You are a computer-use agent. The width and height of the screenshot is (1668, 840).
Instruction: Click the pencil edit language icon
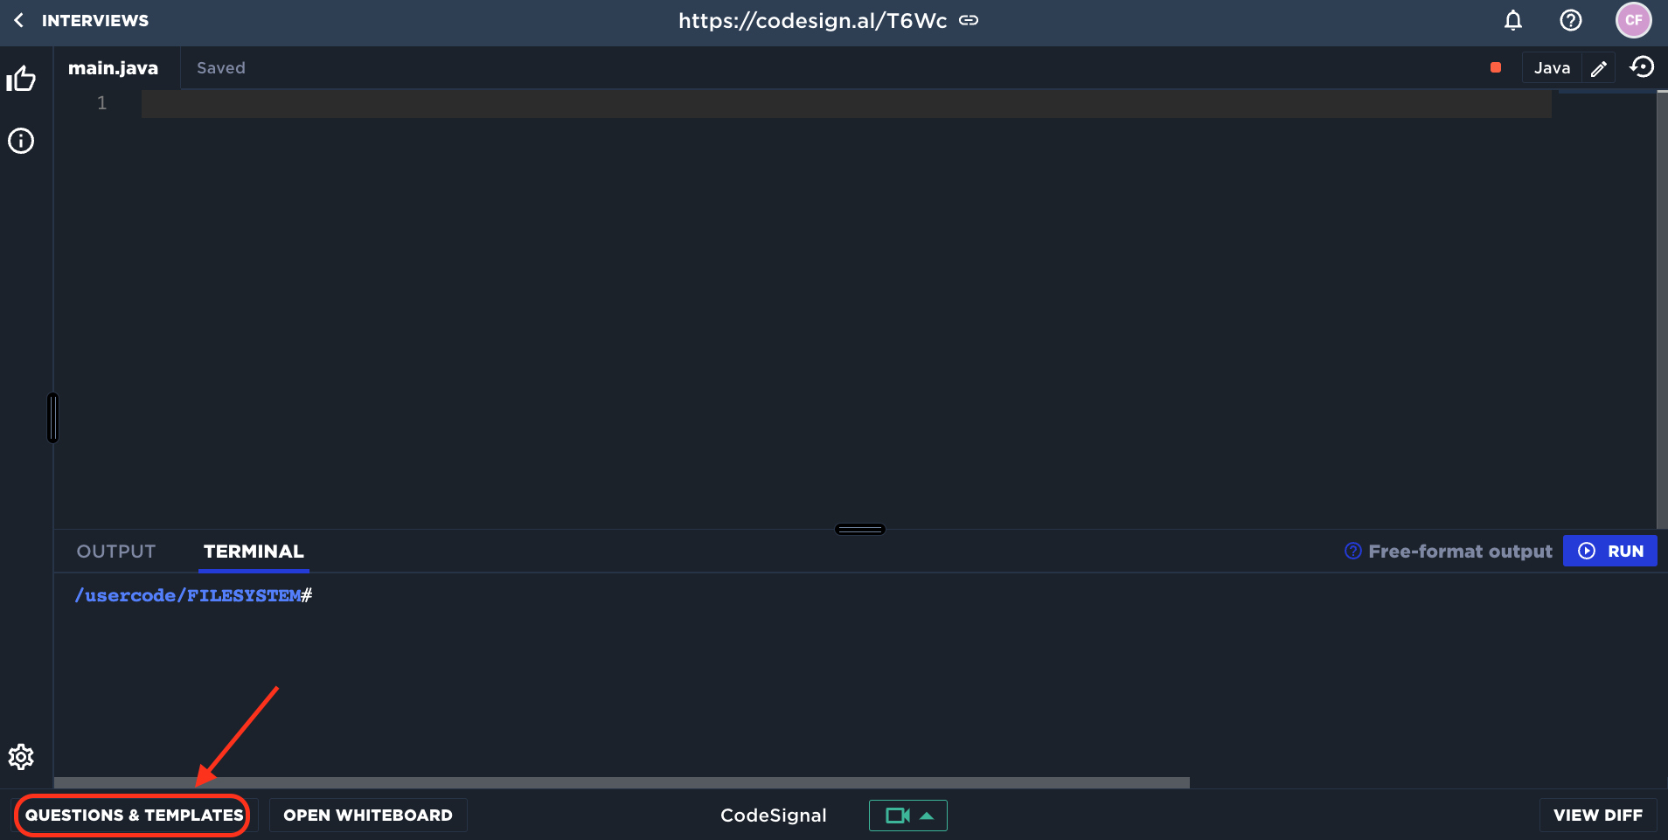pyautogui.click(x=1598, y=68)
